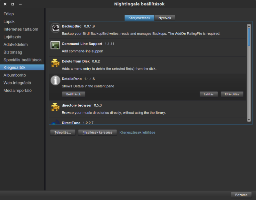Select the Command Line Support 1.1.11 entry
Image resolution: width=256 pixels, height=200 pixels.
(x=148, y=48)
